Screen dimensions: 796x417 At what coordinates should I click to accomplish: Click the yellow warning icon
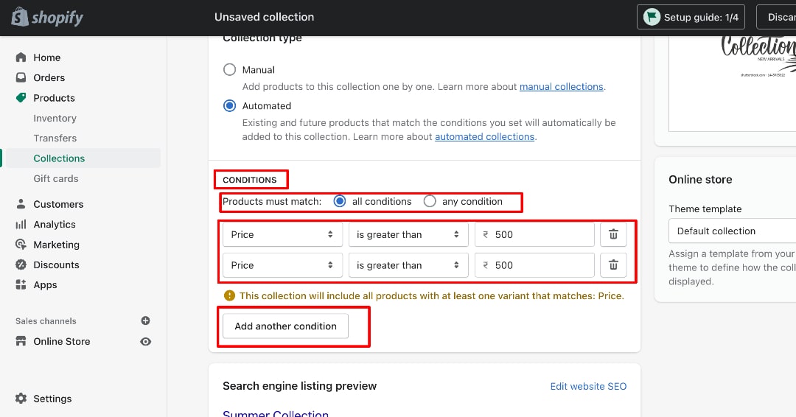(x=229, y=295)
